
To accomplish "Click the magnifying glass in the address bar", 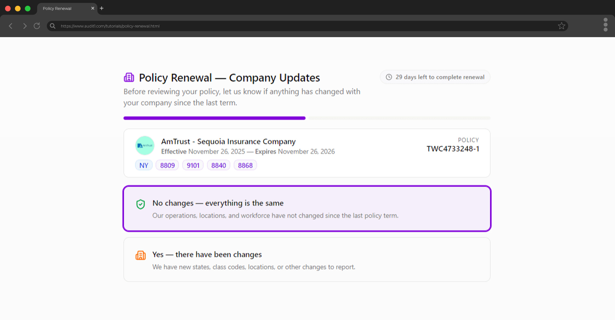I will [x=52, y=26].
